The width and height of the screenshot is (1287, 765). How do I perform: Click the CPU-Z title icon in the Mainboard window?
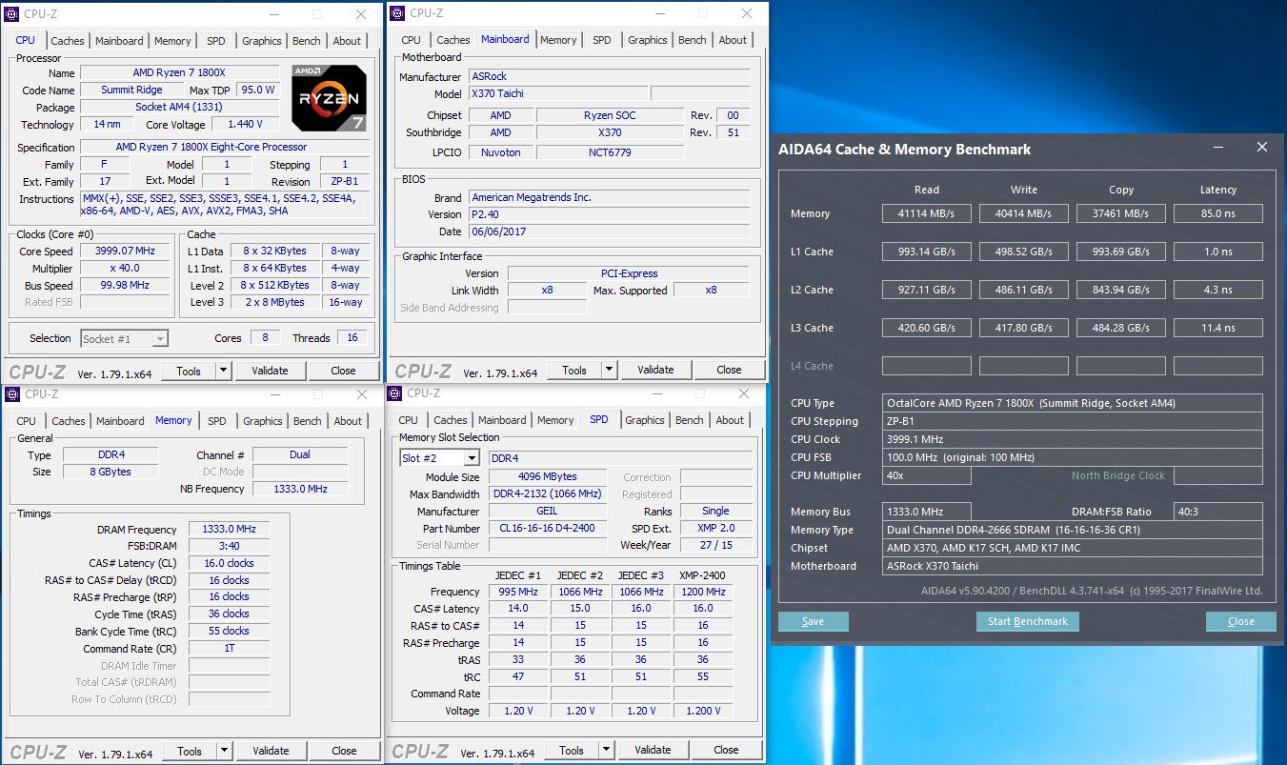point(397,13)
